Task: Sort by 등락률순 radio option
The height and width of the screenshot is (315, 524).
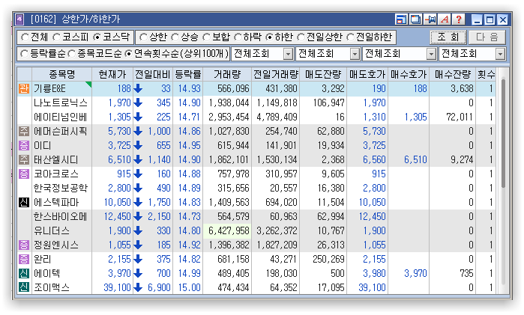Action: pos(24,54)
